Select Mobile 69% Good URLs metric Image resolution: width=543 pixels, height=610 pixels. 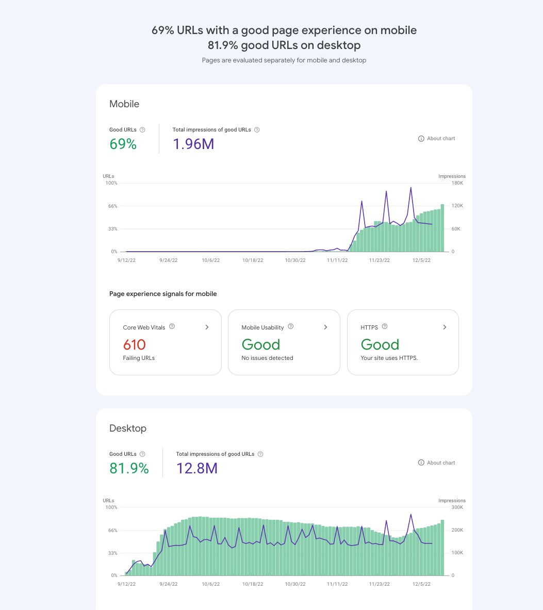point(123,144)
